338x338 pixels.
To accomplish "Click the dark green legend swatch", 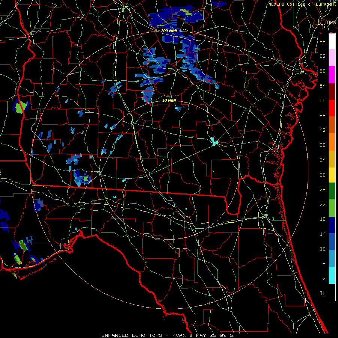I will [x=332, y=191].
